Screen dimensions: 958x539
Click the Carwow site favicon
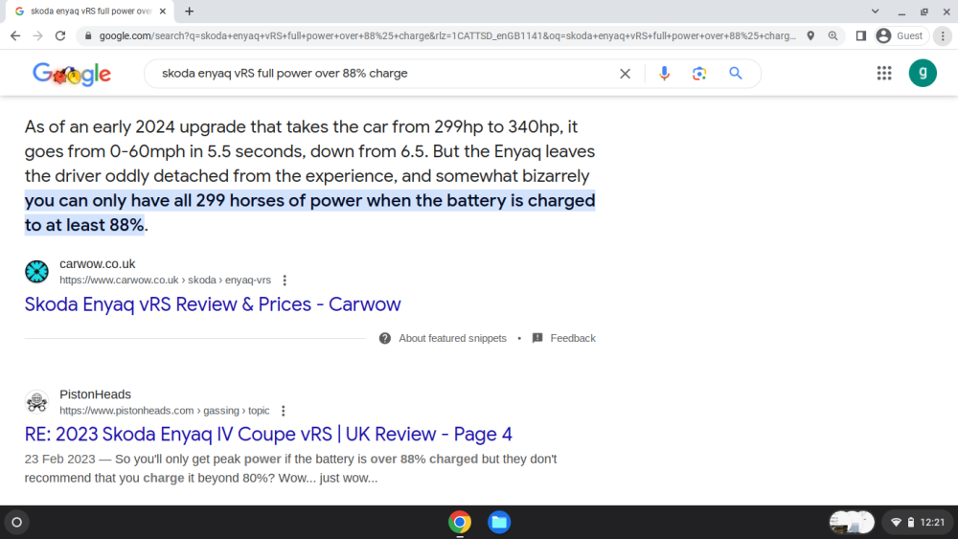coord(36,272)
